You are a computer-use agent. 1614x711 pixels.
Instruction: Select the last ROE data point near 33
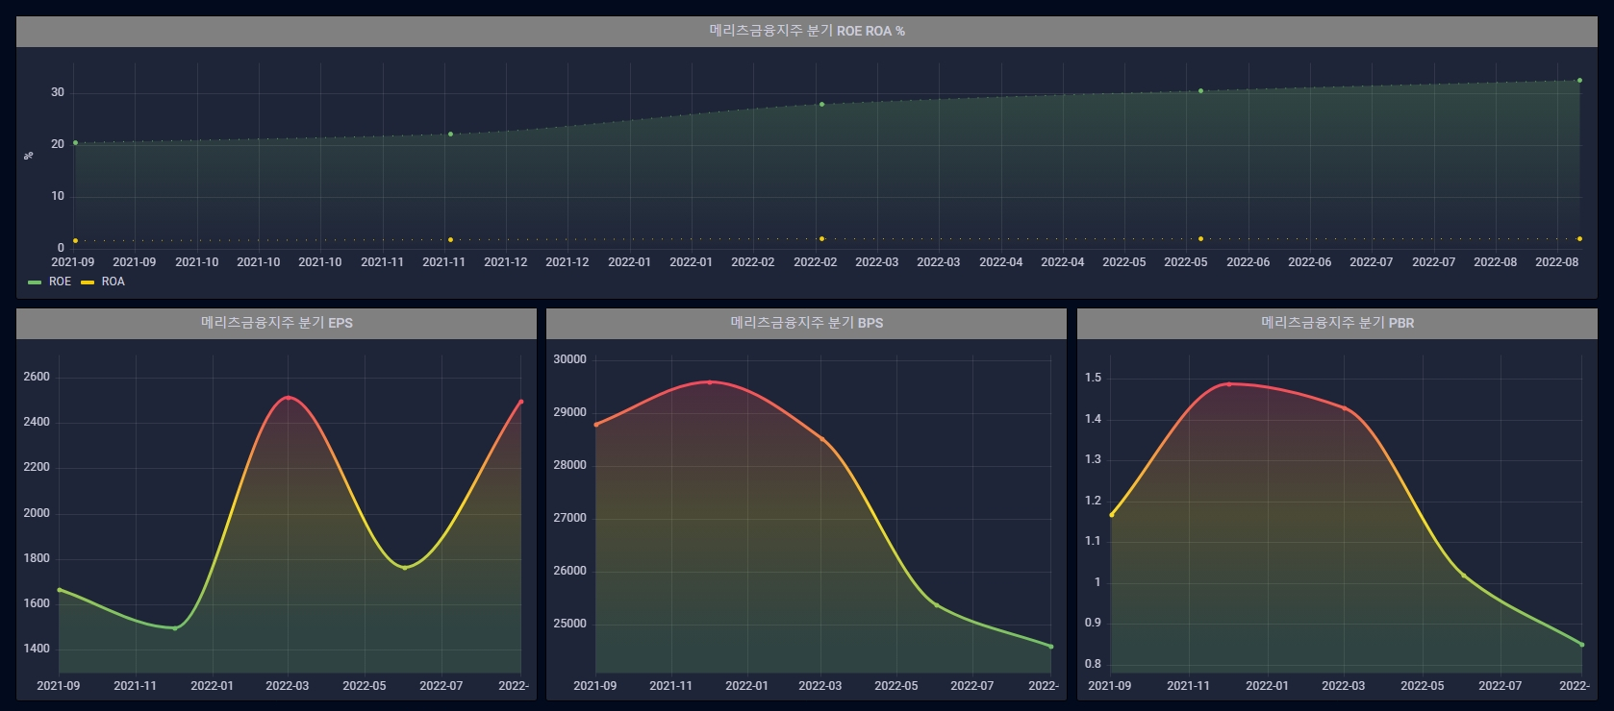click(x=1579, y=81)
